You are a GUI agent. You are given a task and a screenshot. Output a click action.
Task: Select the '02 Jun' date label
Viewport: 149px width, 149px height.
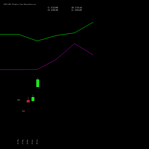click(37, 142)
